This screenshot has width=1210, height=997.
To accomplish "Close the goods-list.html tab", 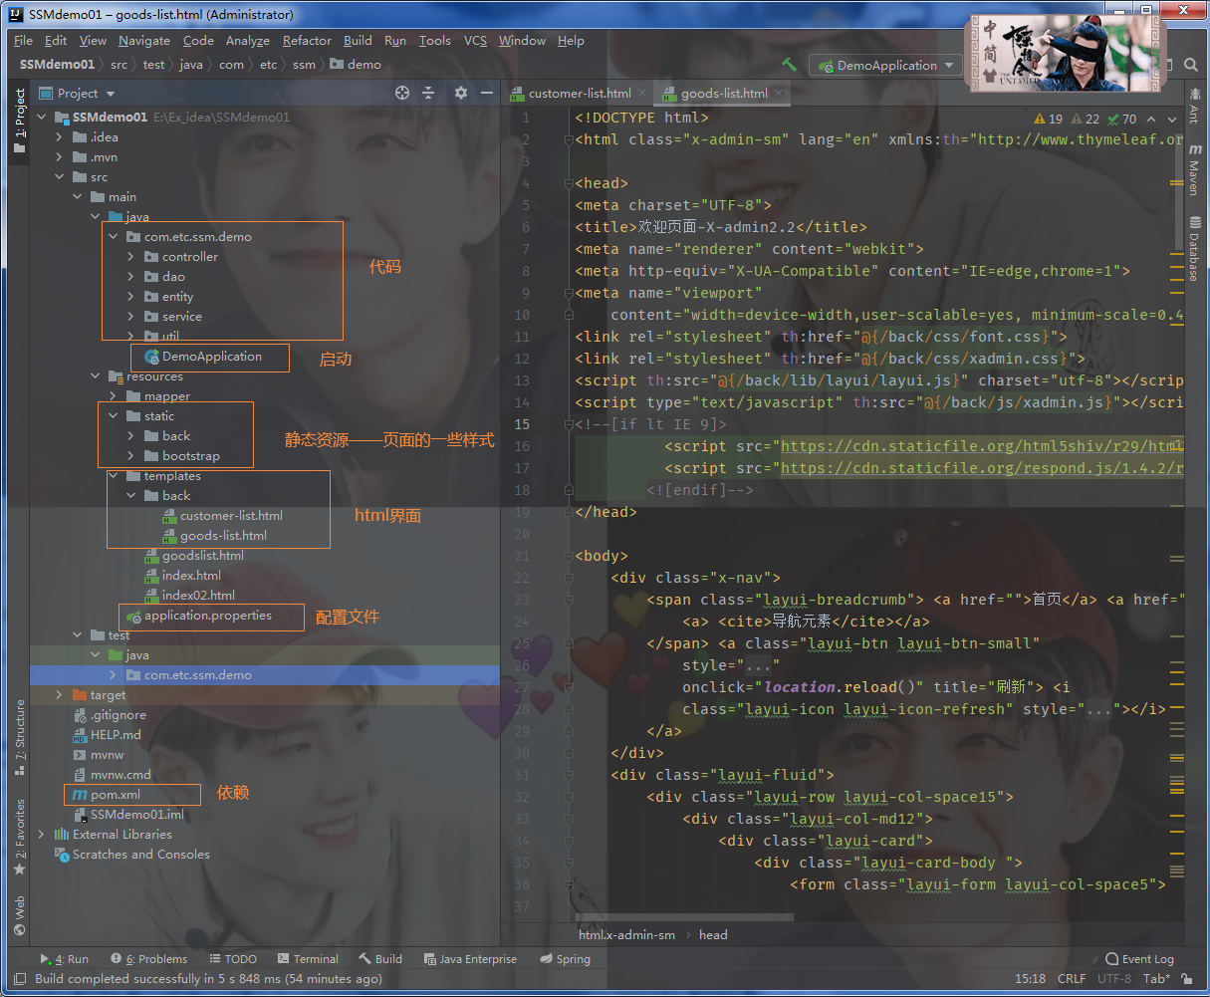I will tap(779, 94).
